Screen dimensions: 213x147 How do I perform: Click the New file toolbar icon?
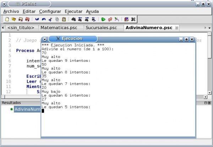(7, 19)
